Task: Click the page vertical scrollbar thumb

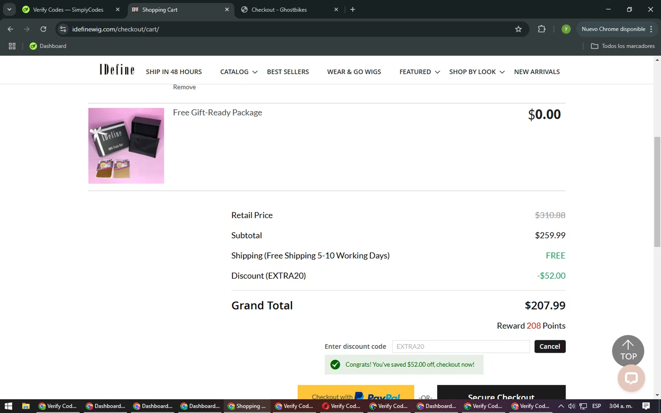Action: click(x=657, y=192)
